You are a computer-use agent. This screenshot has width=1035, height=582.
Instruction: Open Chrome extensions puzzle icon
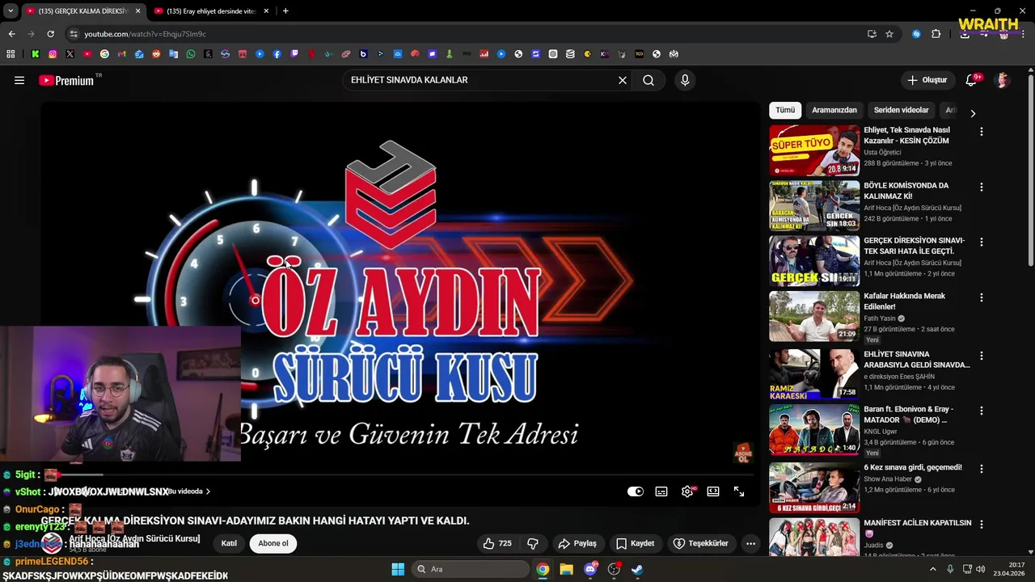tap(936, 34)
